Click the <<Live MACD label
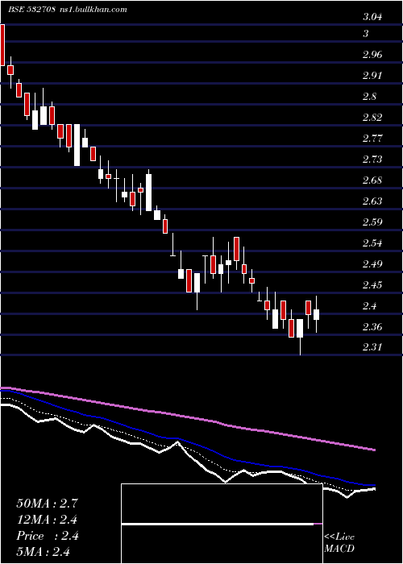 339,543
